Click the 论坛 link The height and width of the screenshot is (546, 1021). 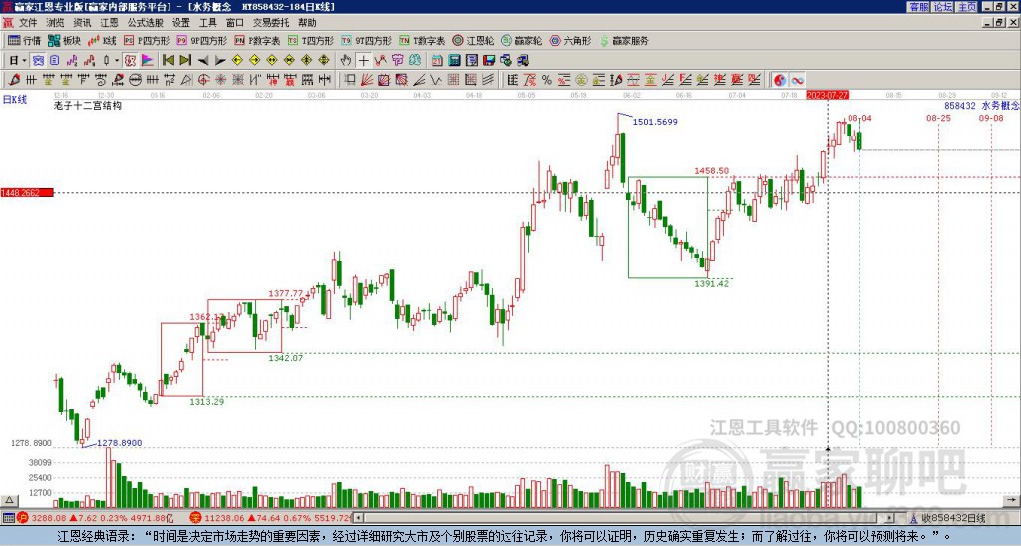943,7
